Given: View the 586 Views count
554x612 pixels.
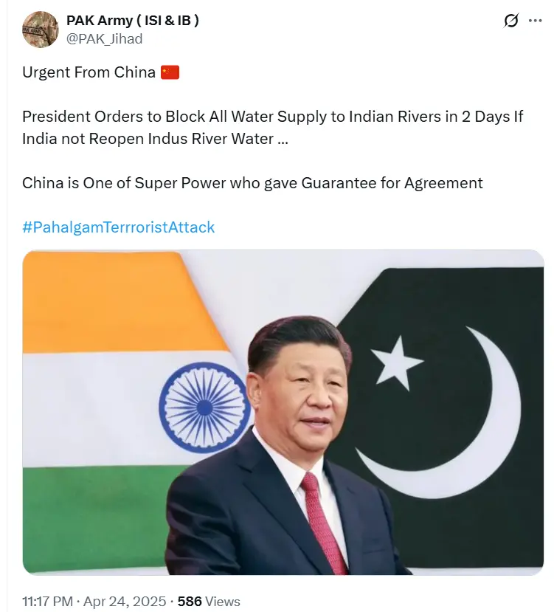Looking at the screenshot, I should pos(209,602).
